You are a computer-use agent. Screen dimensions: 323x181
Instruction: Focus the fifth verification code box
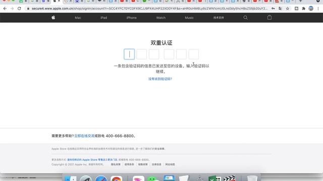point(181,54)
